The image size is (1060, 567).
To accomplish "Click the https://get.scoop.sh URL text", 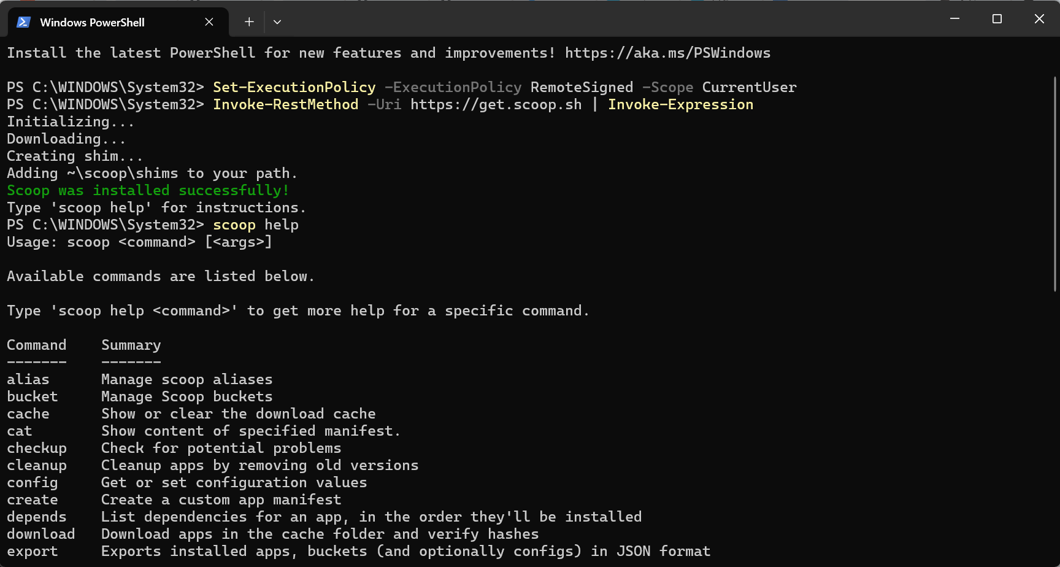I will 496,104.
